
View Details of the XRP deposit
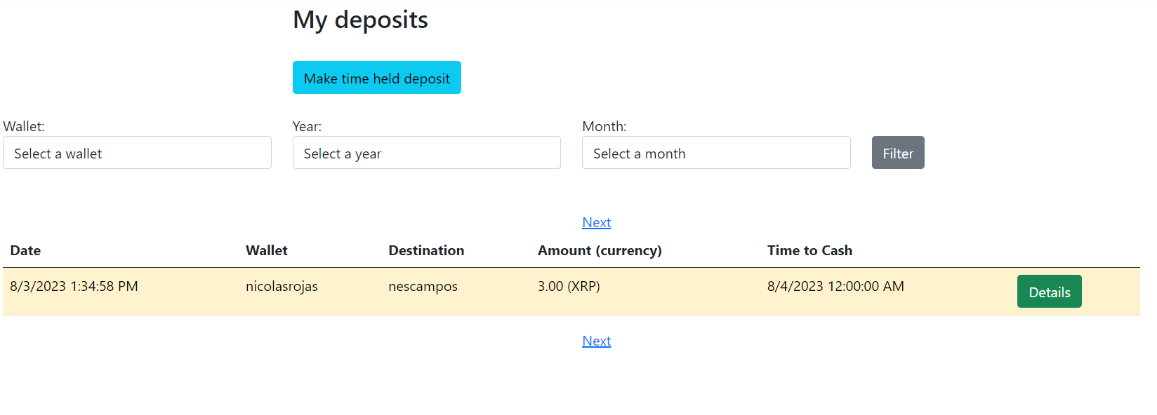click(1049, 292)
